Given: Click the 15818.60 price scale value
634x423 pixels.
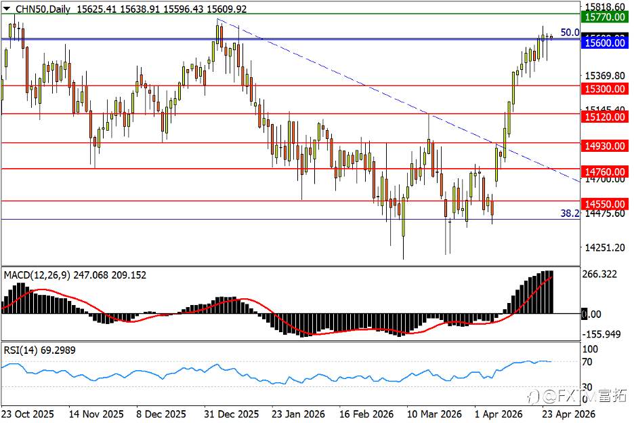Looking at the screenshot, I should coord(605,7).
